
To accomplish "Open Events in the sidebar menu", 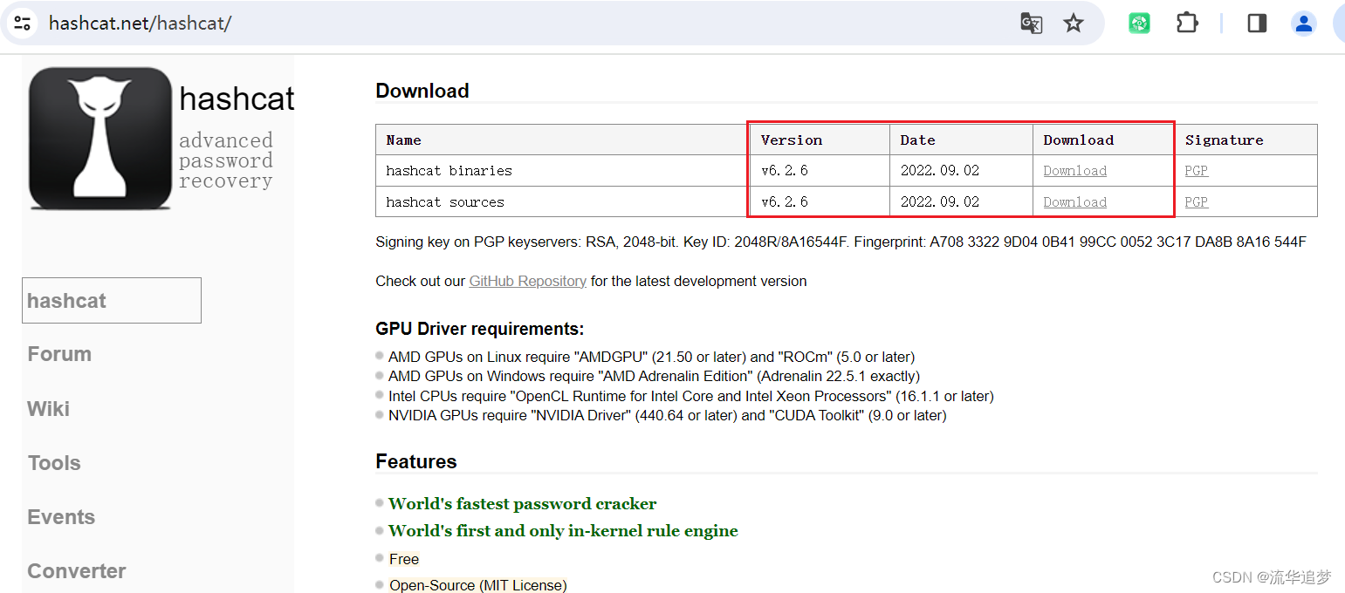I will pyautogui.click(x=61, y=517).
